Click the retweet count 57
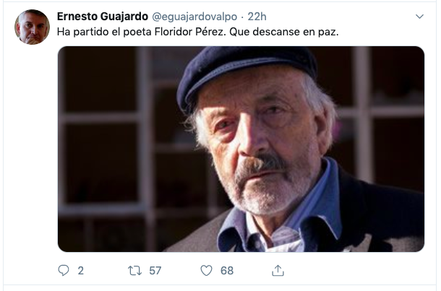Viewport: 441px width, 291px height. tap(155, 271)
